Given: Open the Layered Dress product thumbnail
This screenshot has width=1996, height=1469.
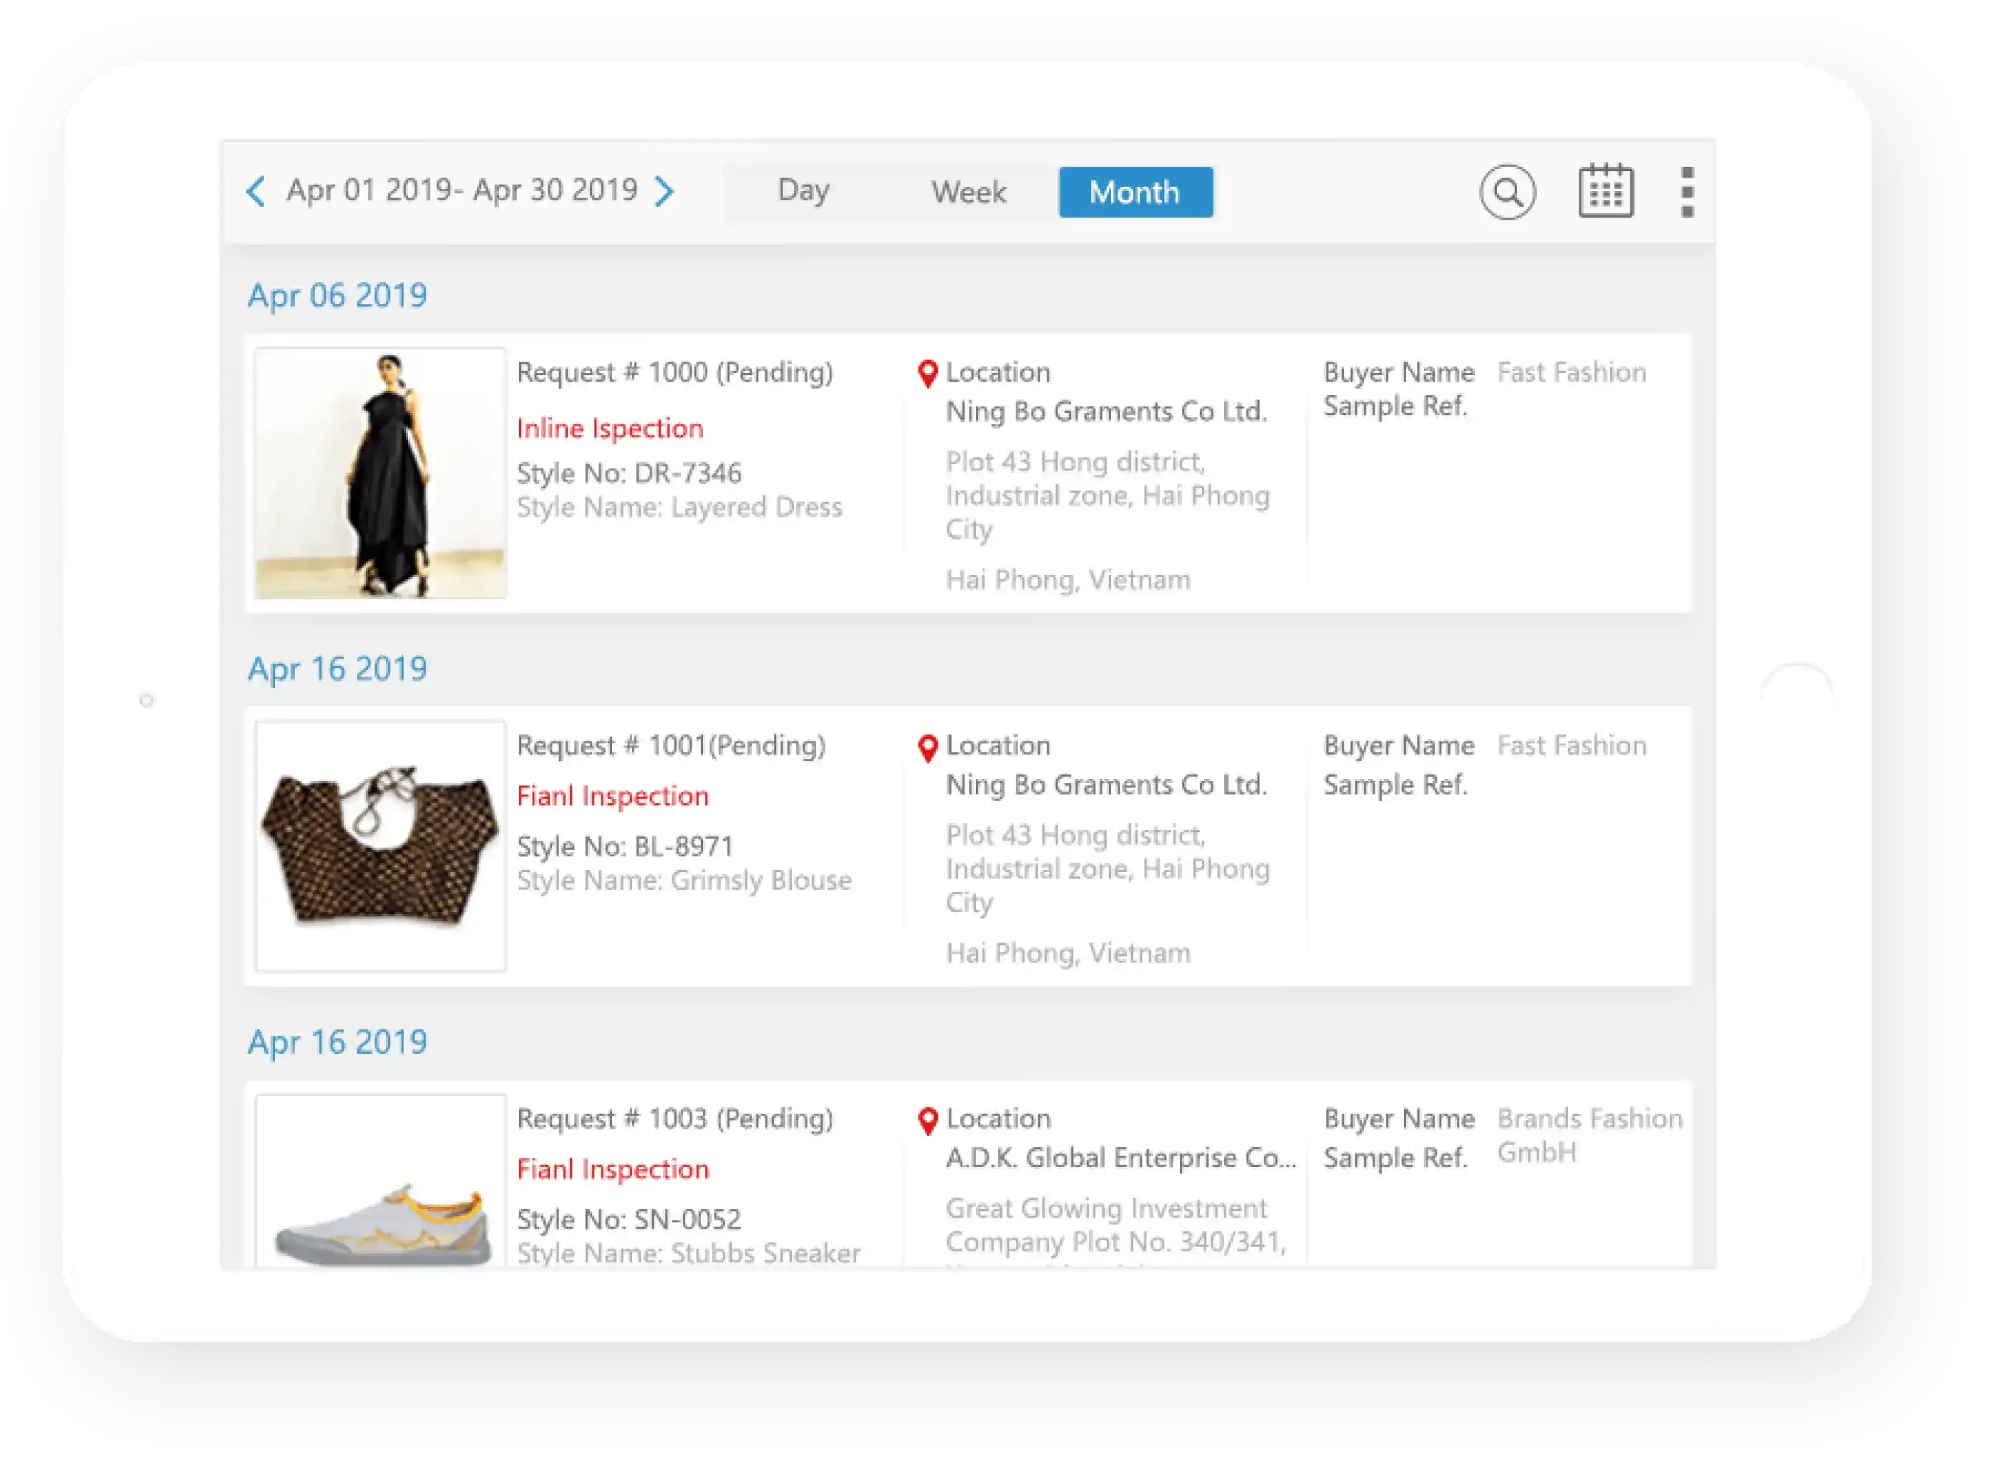Looking at the screenshot, I should [x=381, y=473].
